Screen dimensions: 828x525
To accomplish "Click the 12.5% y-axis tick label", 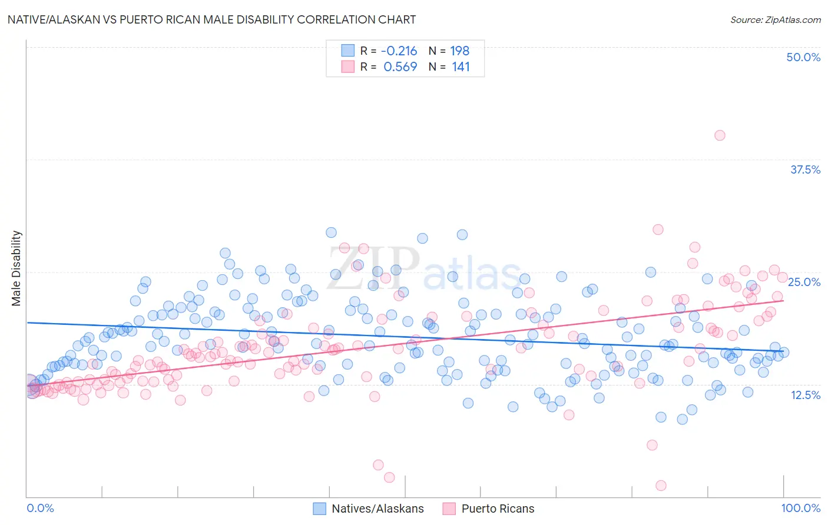I will (805, 395).
